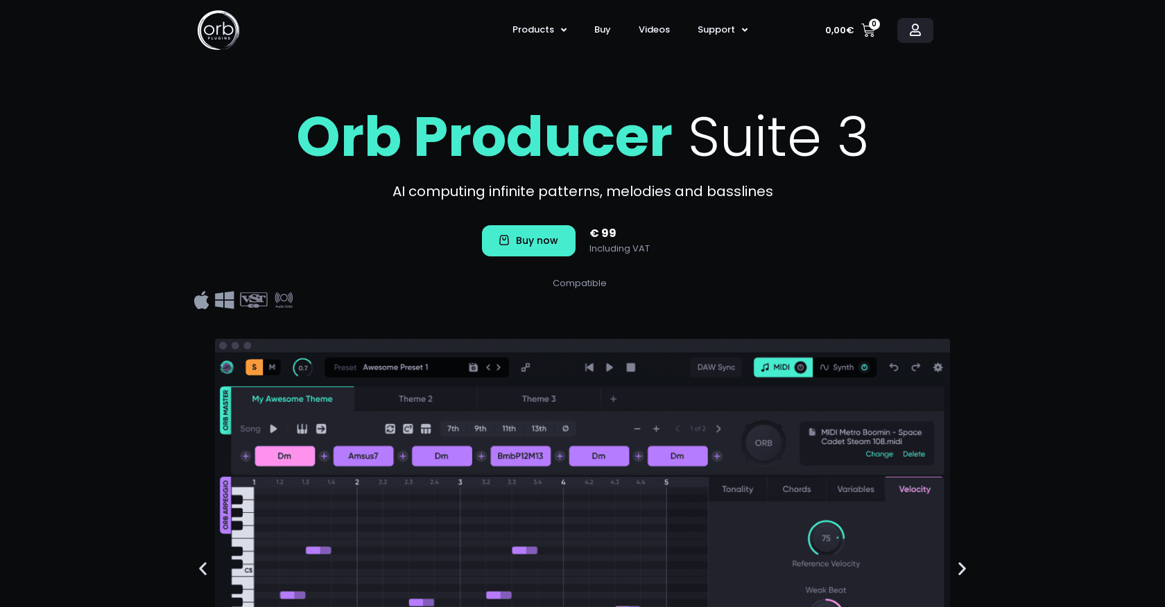Viewport: 1165px width, 607px height.
Task: Switch to the Chords tab
Action: pos(797,489)
